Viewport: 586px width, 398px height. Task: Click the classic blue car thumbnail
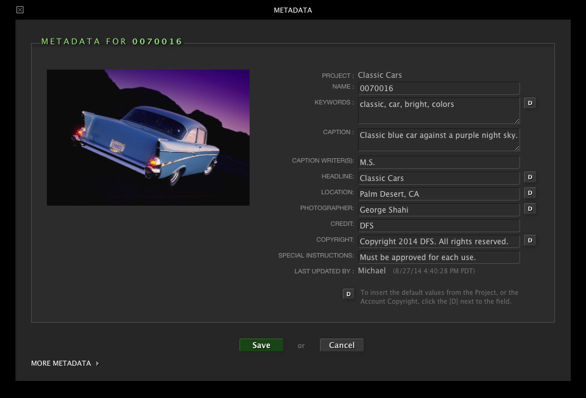click(148, 137)
